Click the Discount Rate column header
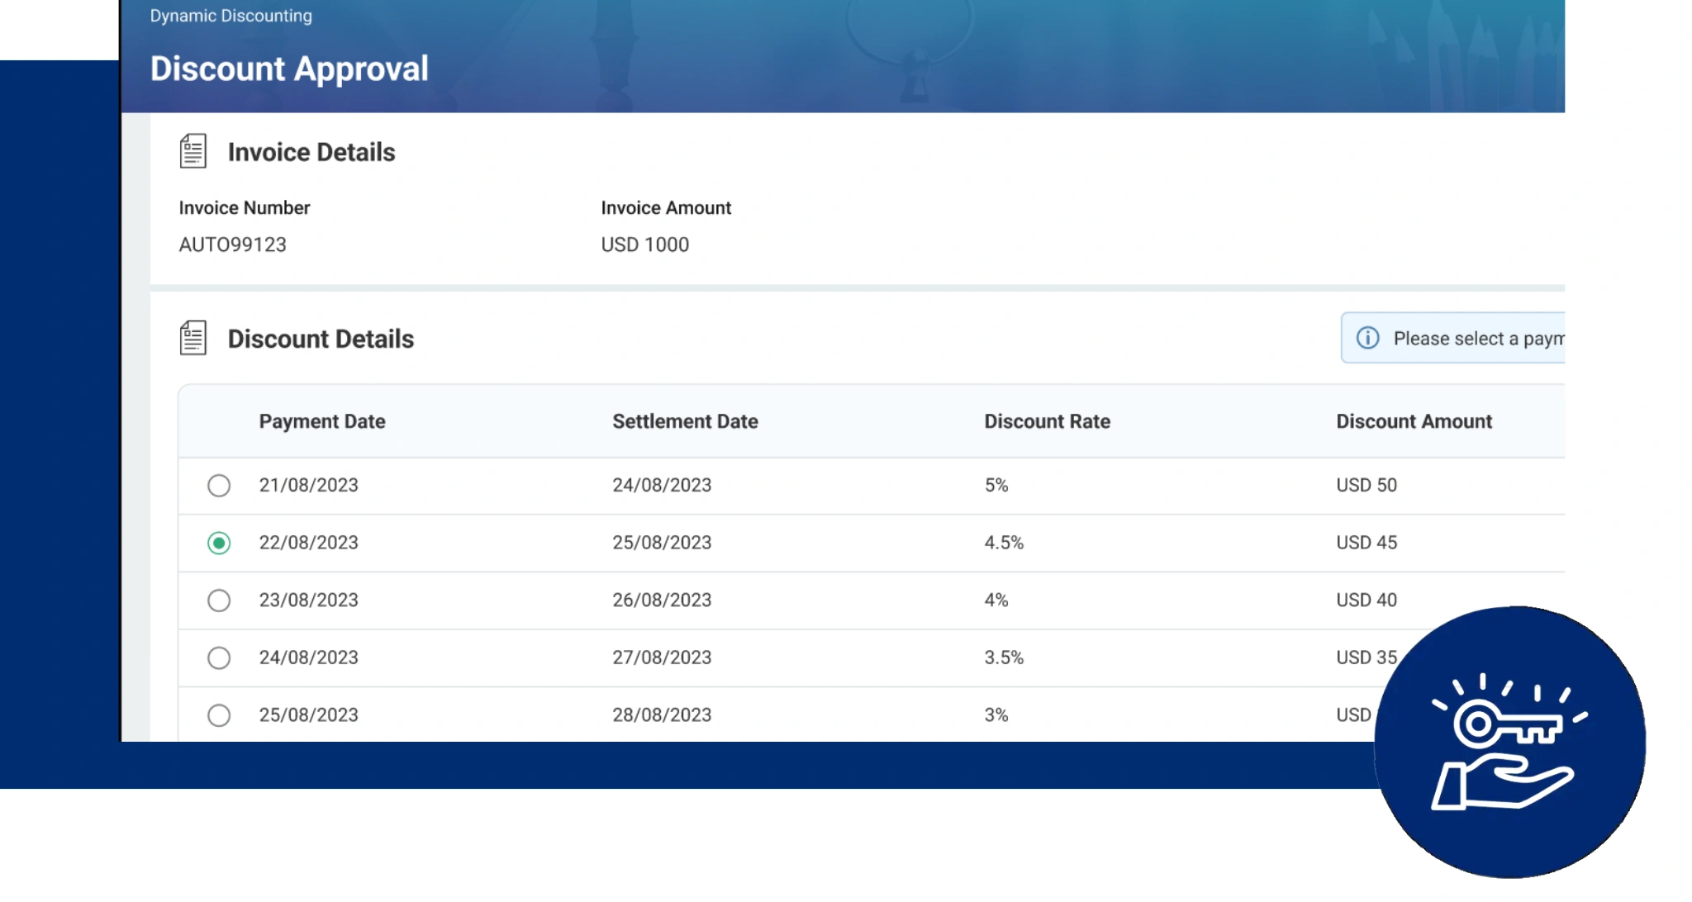Image resolution: width=1692 pixels, height=902 pixels. 1047,421
